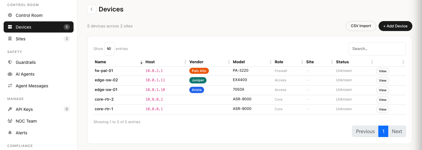Screen dimensions: 422x150
Task: View details for edge-sw-02
Action: coord(383,81)
